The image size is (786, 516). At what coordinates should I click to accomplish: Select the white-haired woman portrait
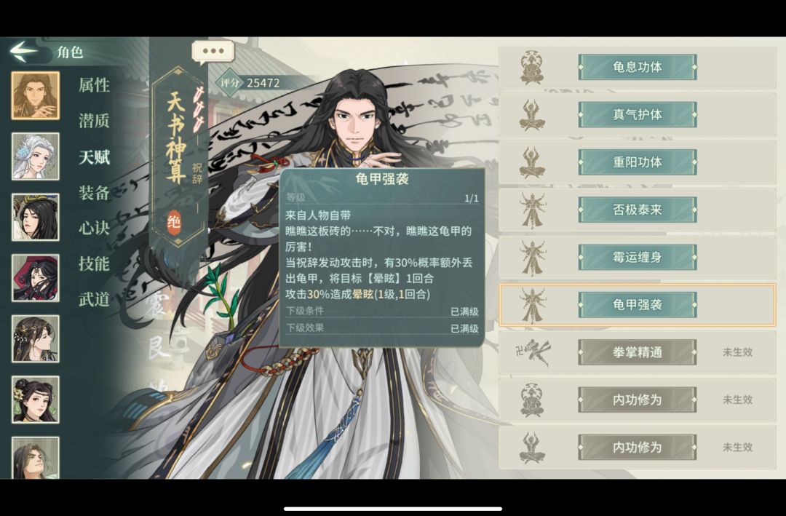(35, 156)
